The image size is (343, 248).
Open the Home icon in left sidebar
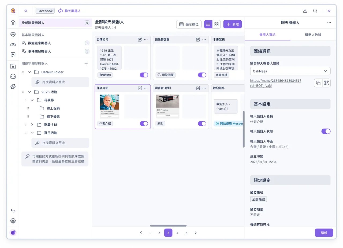[13, 23]
